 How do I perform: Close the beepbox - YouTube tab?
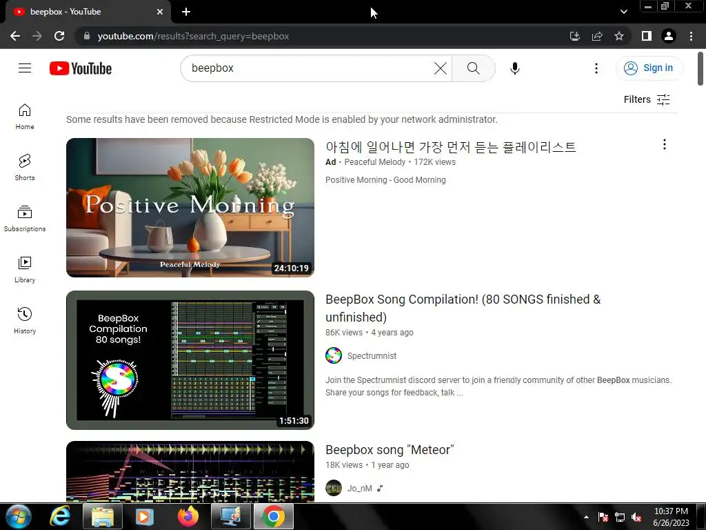click(160, 12)
